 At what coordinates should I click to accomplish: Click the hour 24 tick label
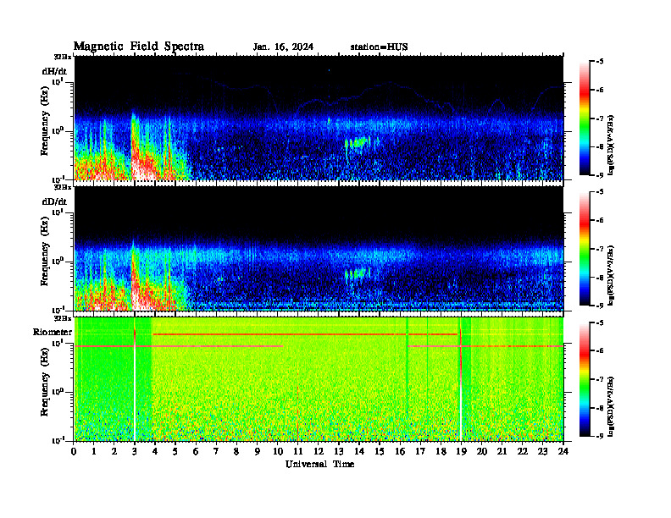coord(563,451)
